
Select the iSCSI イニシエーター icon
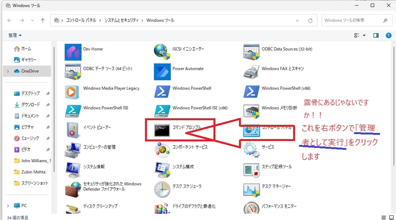pos(162,52)
